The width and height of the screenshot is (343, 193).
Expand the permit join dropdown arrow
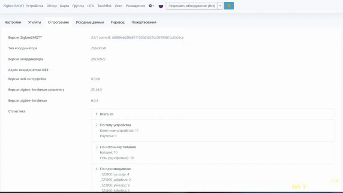220,6
